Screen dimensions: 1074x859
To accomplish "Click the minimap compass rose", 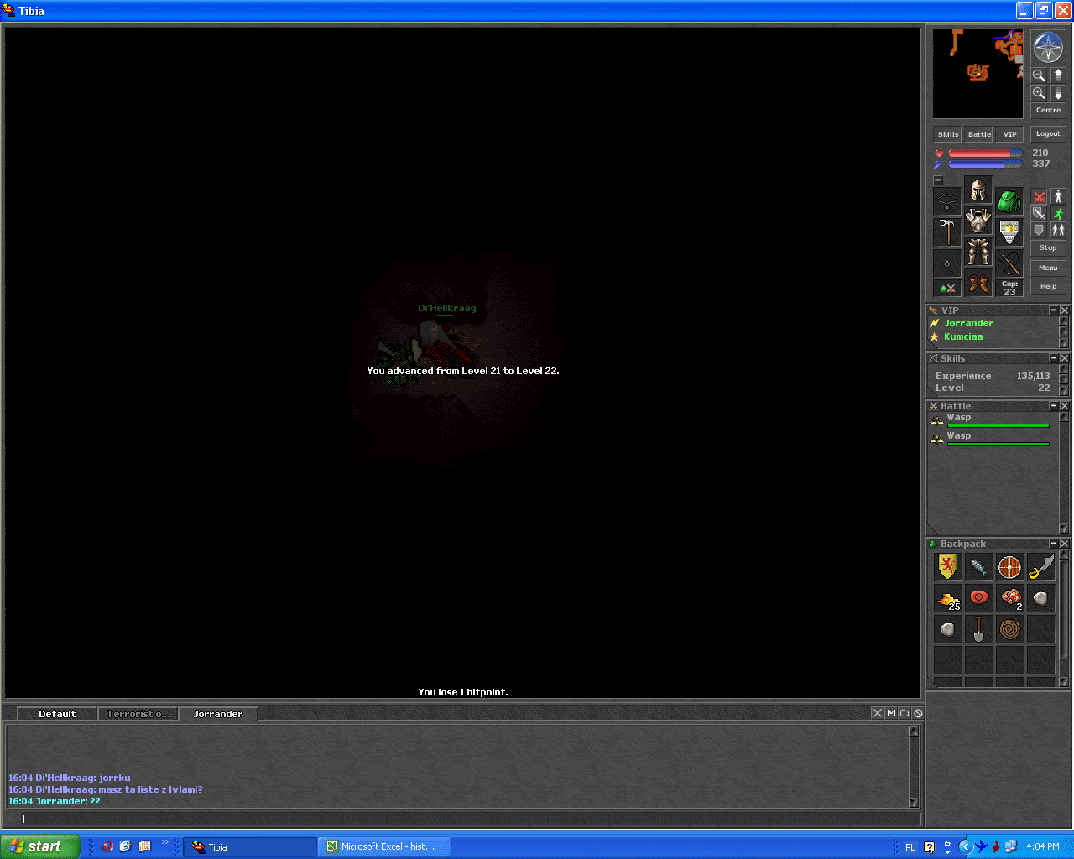I will click(x=1048, y=48).
